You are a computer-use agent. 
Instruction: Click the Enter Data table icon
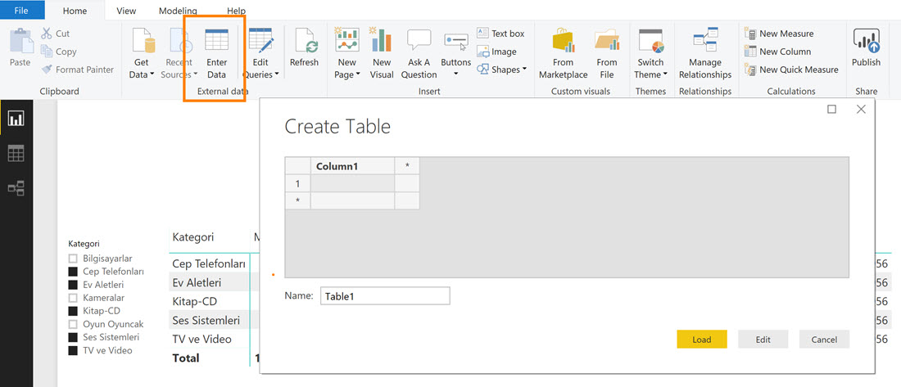click(x=216, y=40)
